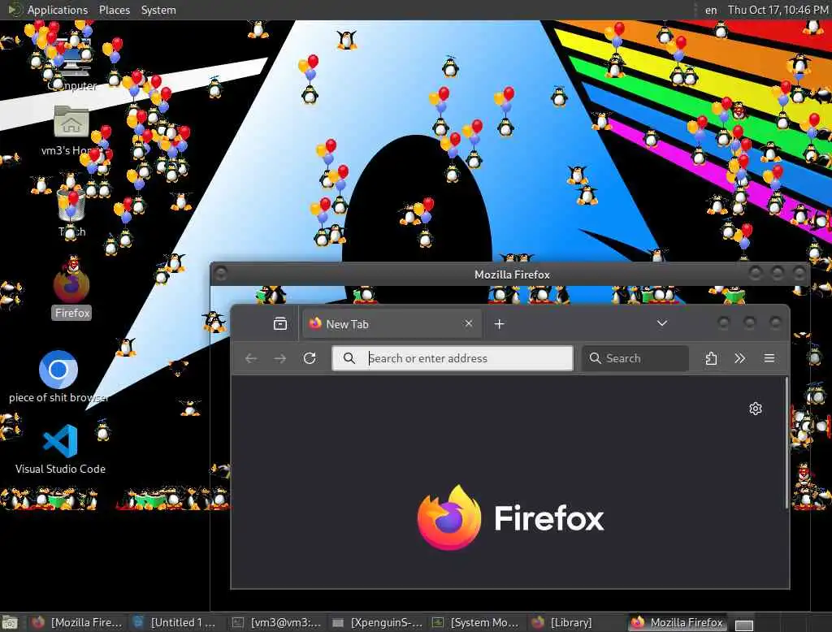The width and height of the screenshot is (832, 632).
Task: Open the Extensions puzzle icon
Action: [711, 358]
